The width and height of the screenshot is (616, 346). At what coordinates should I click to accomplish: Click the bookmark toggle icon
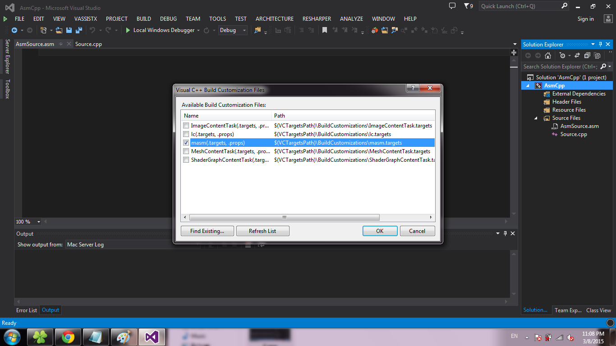pyautogui.click(x=324, y=30)
